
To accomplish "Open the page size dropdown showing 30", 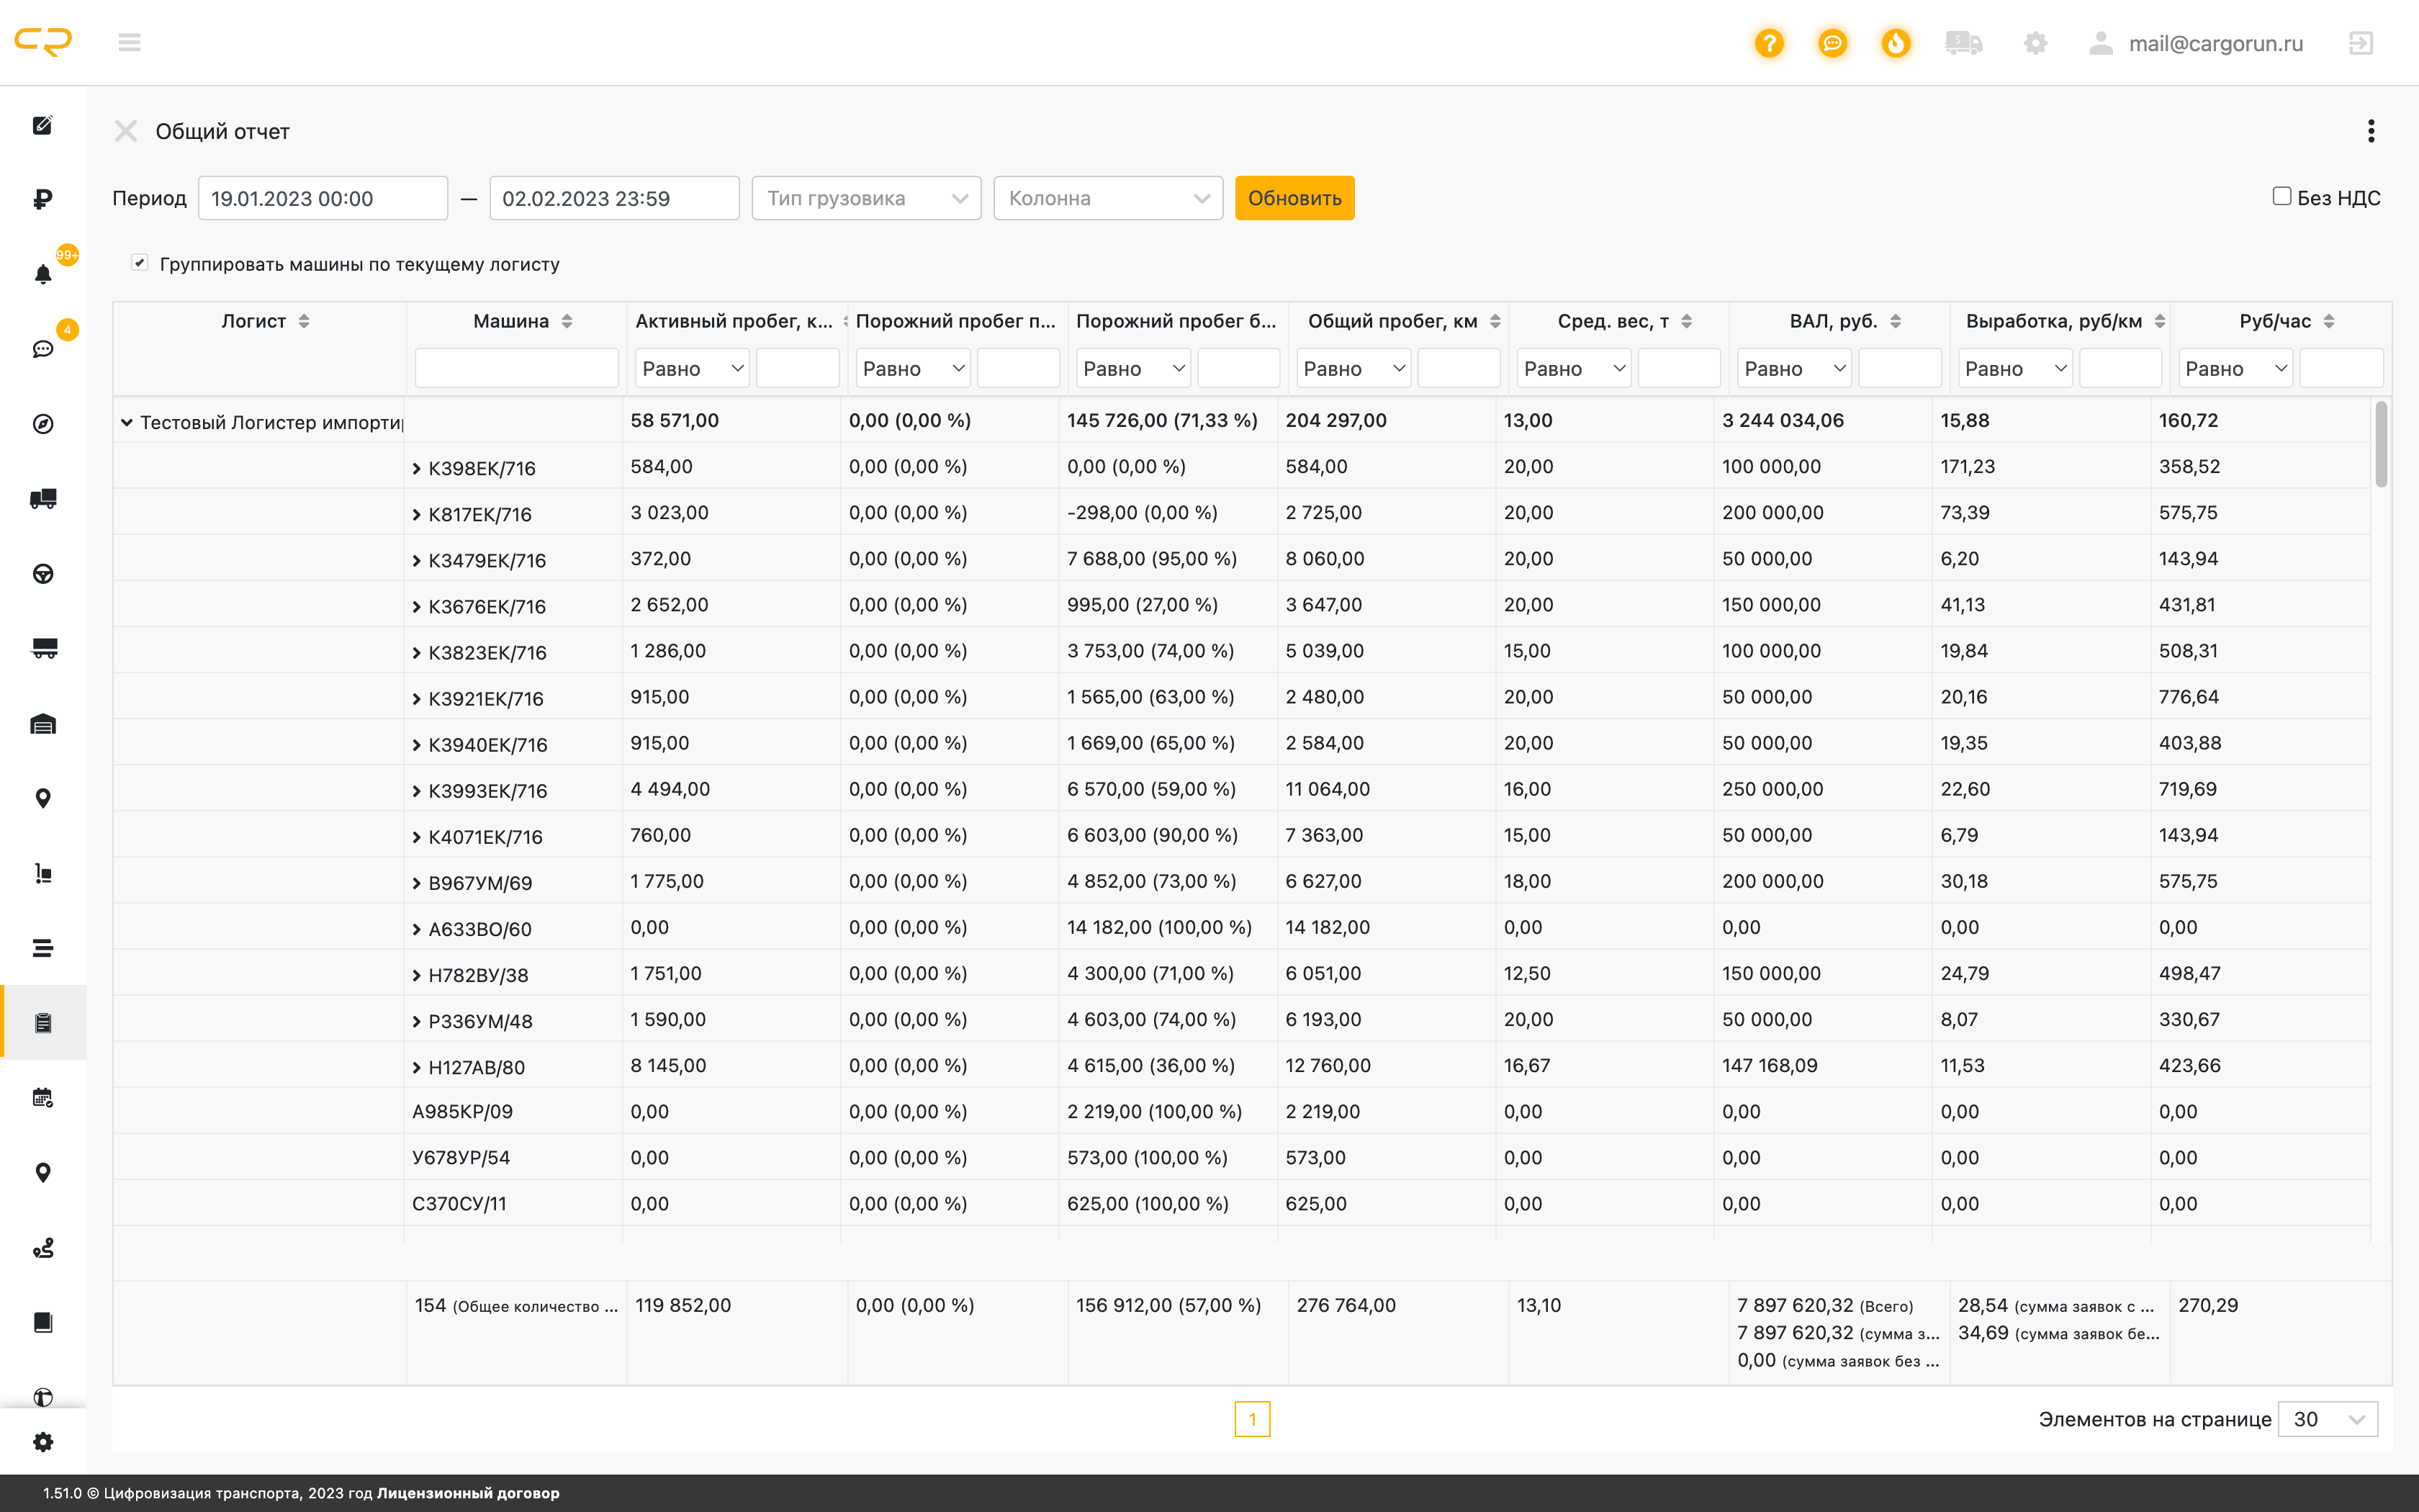I will pos(2327,1419).
